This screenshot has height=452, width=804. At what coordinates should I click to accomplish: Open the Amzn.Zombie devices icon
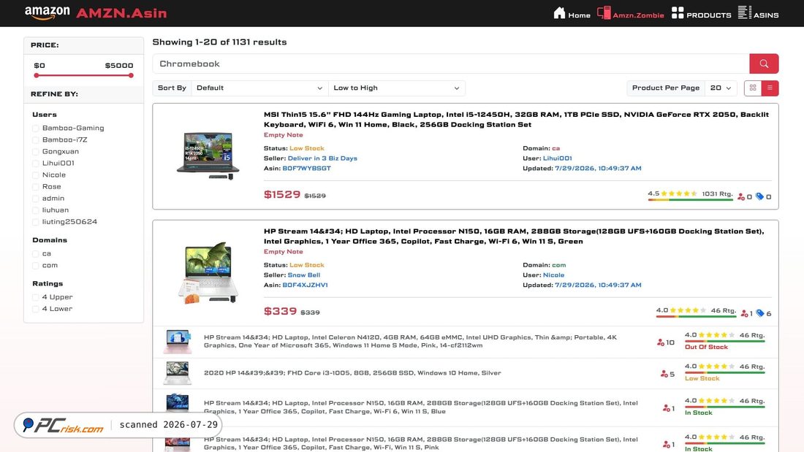coord(604,13)
